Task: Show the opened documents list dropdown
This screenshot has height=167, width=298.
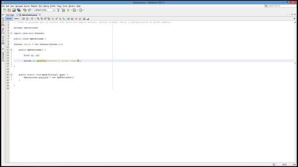Action: coord(292,14)
